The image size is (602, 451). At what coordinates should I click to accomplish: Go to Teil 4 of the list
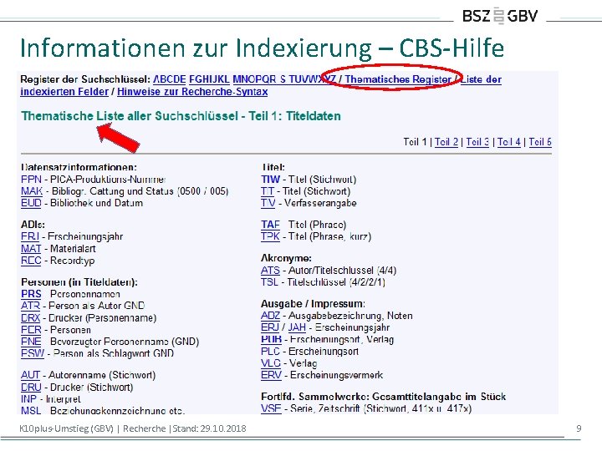click(509, 142)
